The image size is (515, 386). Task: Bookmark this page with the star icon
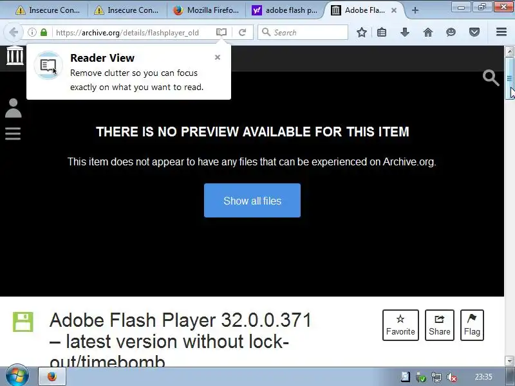[x=362, y=32]
